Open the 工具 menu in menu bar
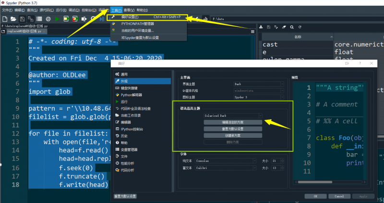The height and width of the screenshot is (203, 384). tap(116, 10)
